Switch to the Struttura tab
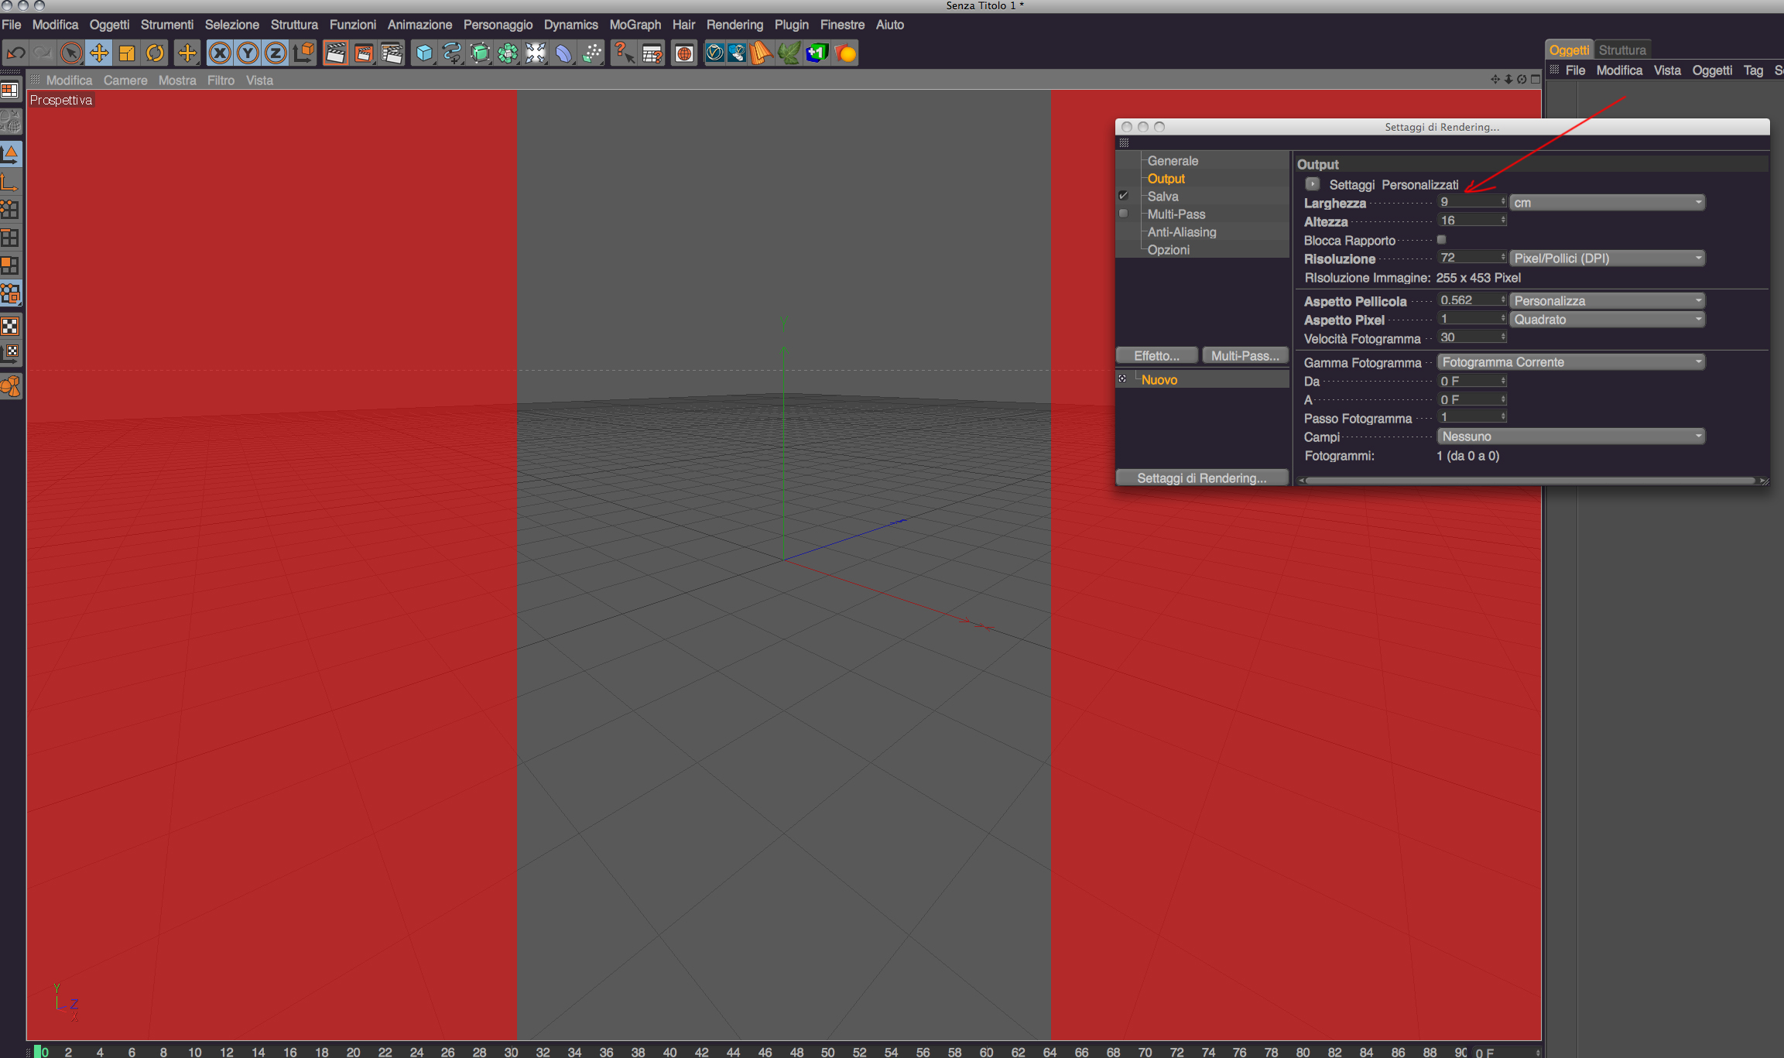This screenshot has width=1784, height=1058. 1622,50
